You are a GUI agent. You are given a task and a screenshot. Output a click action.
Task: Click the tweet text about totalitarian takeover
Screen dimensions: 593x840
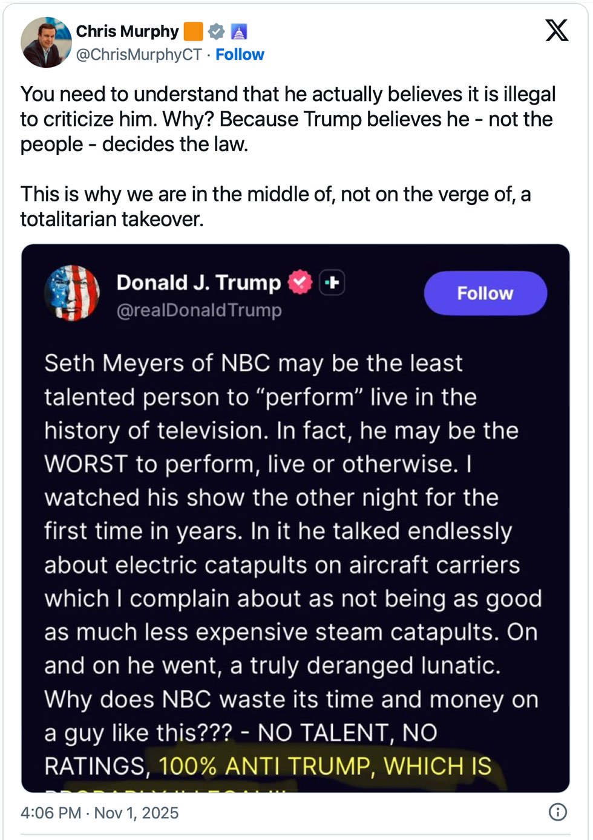click(x=275, y=206)
